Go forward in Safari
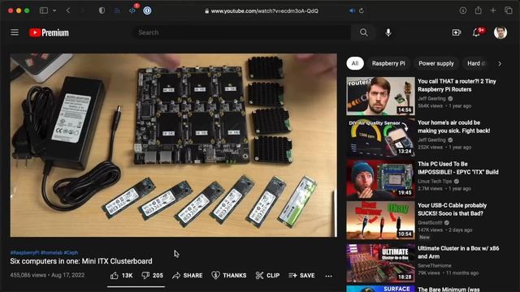Viewport: 520px width, 292px height. 82,11
